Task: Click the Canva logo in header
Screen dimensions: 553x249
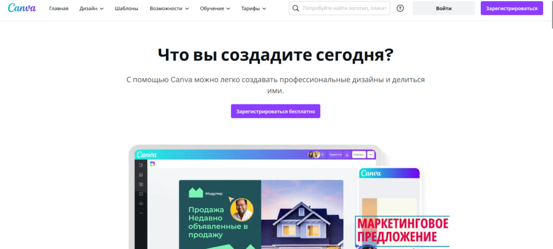Action: click(22, 8)
